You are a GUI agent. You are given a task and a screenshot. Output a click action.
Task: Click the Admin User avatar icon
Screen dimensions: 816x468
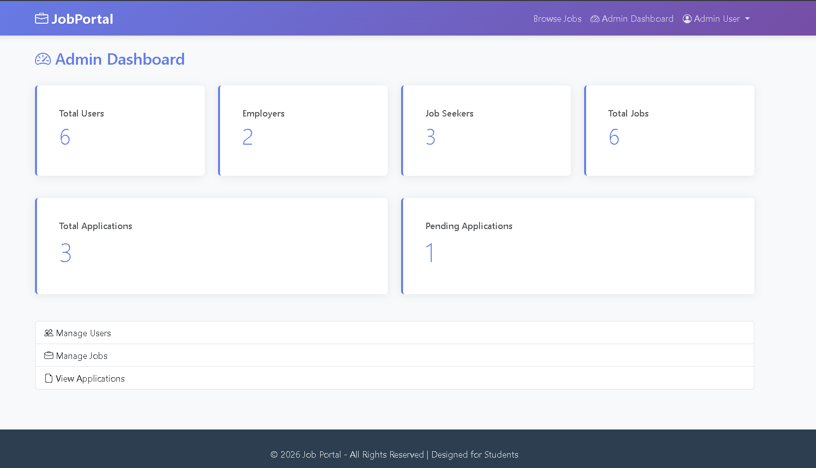[x=687, y=19]
